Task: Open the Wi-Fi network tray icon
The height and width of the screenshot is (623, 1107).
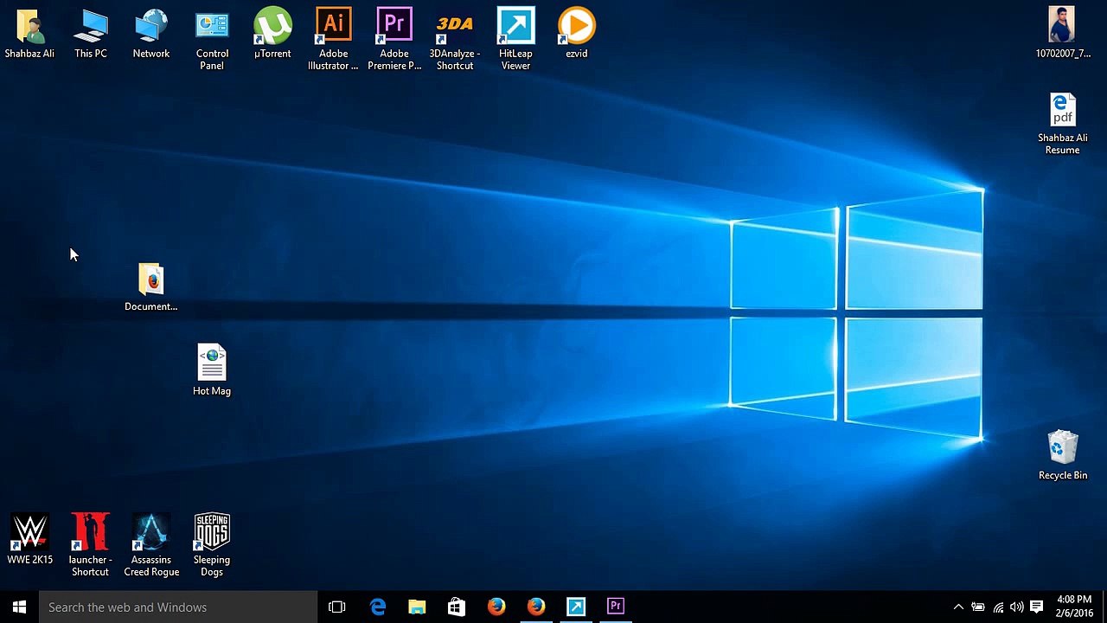Action: tap(998, 607)
